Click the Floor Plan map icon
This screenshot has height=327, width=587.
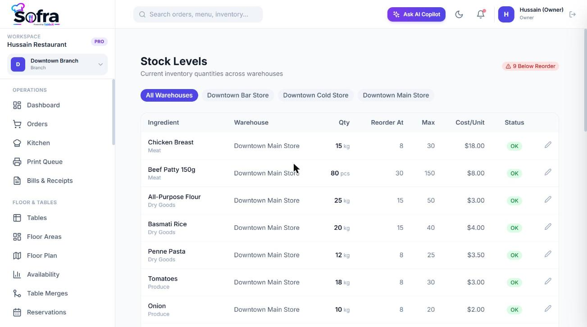pos(17,255)
